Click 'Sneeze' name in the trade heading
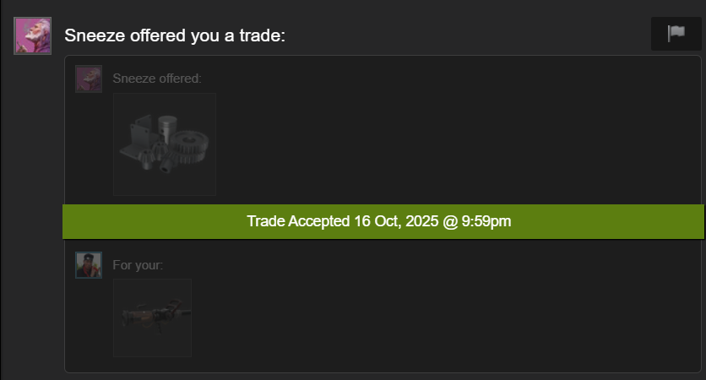 click(95, 35)
